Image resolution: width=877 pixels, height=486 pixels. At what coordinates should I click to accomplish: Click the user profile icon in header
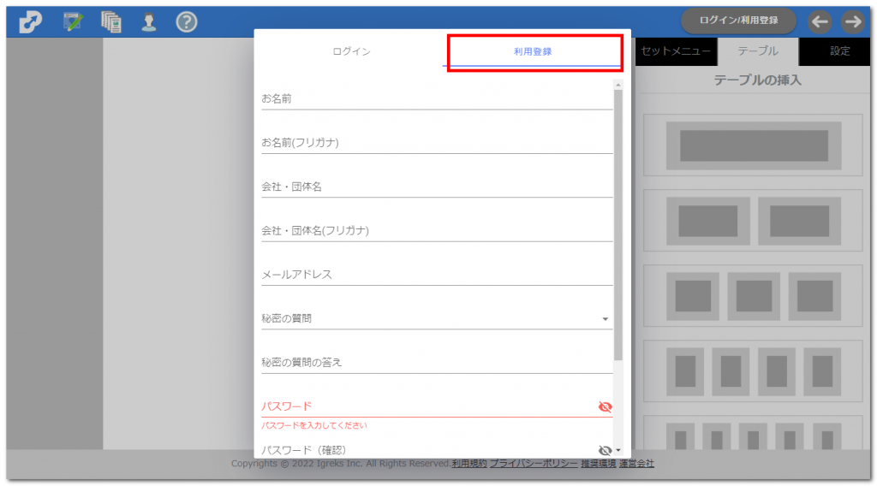pos(149,21)
